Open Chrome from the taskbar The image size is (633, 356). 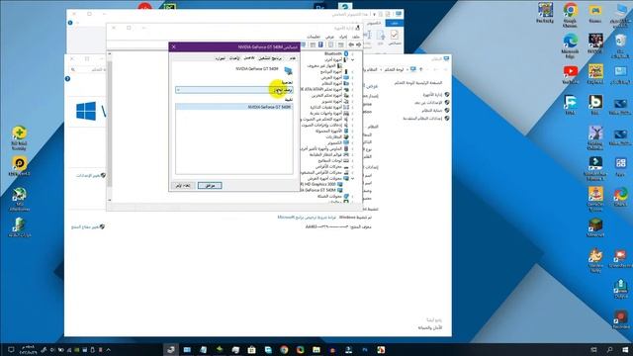pyautogui.click(x=284, y=349)
